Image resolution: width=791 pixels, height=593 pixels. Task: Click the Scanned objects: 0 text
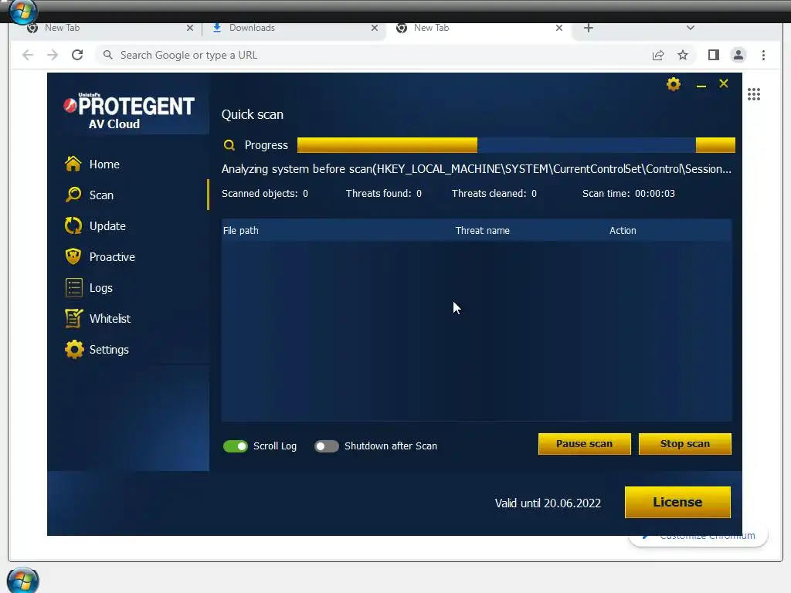tap(265, 194)
